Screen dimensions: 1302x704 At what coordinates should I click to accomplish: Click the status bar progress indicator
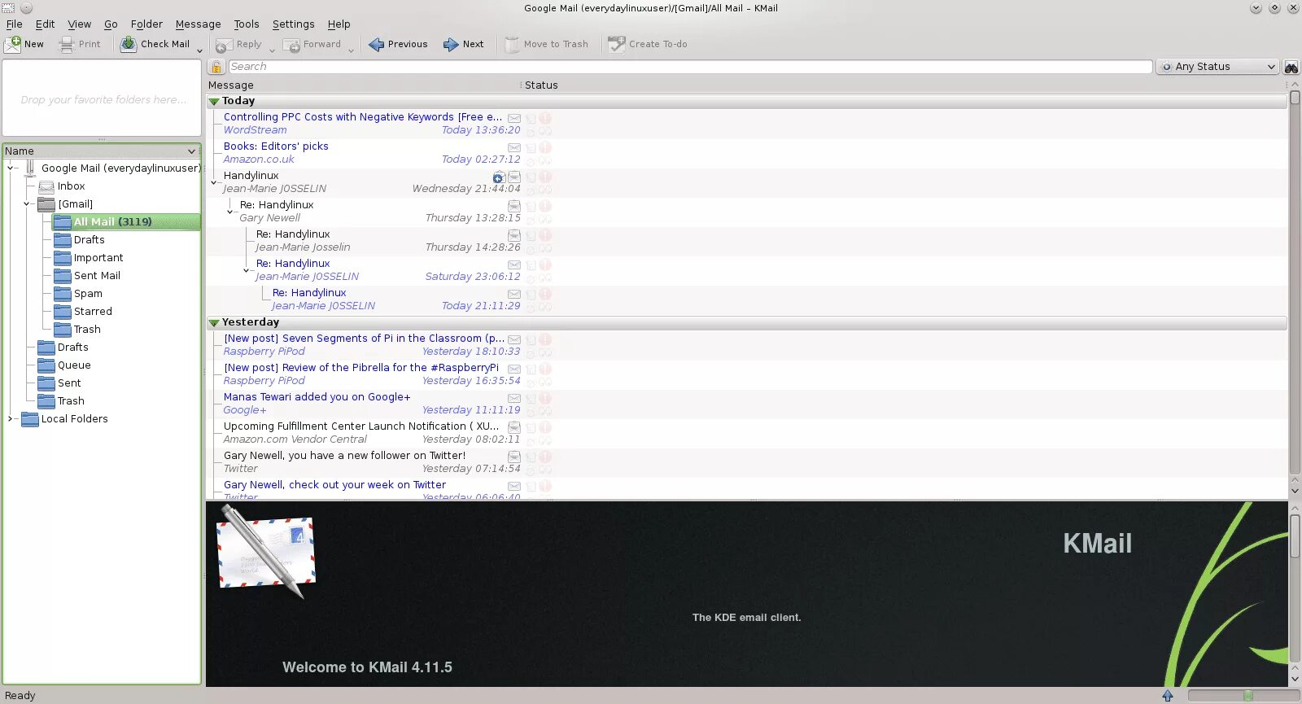[1243, 696]
